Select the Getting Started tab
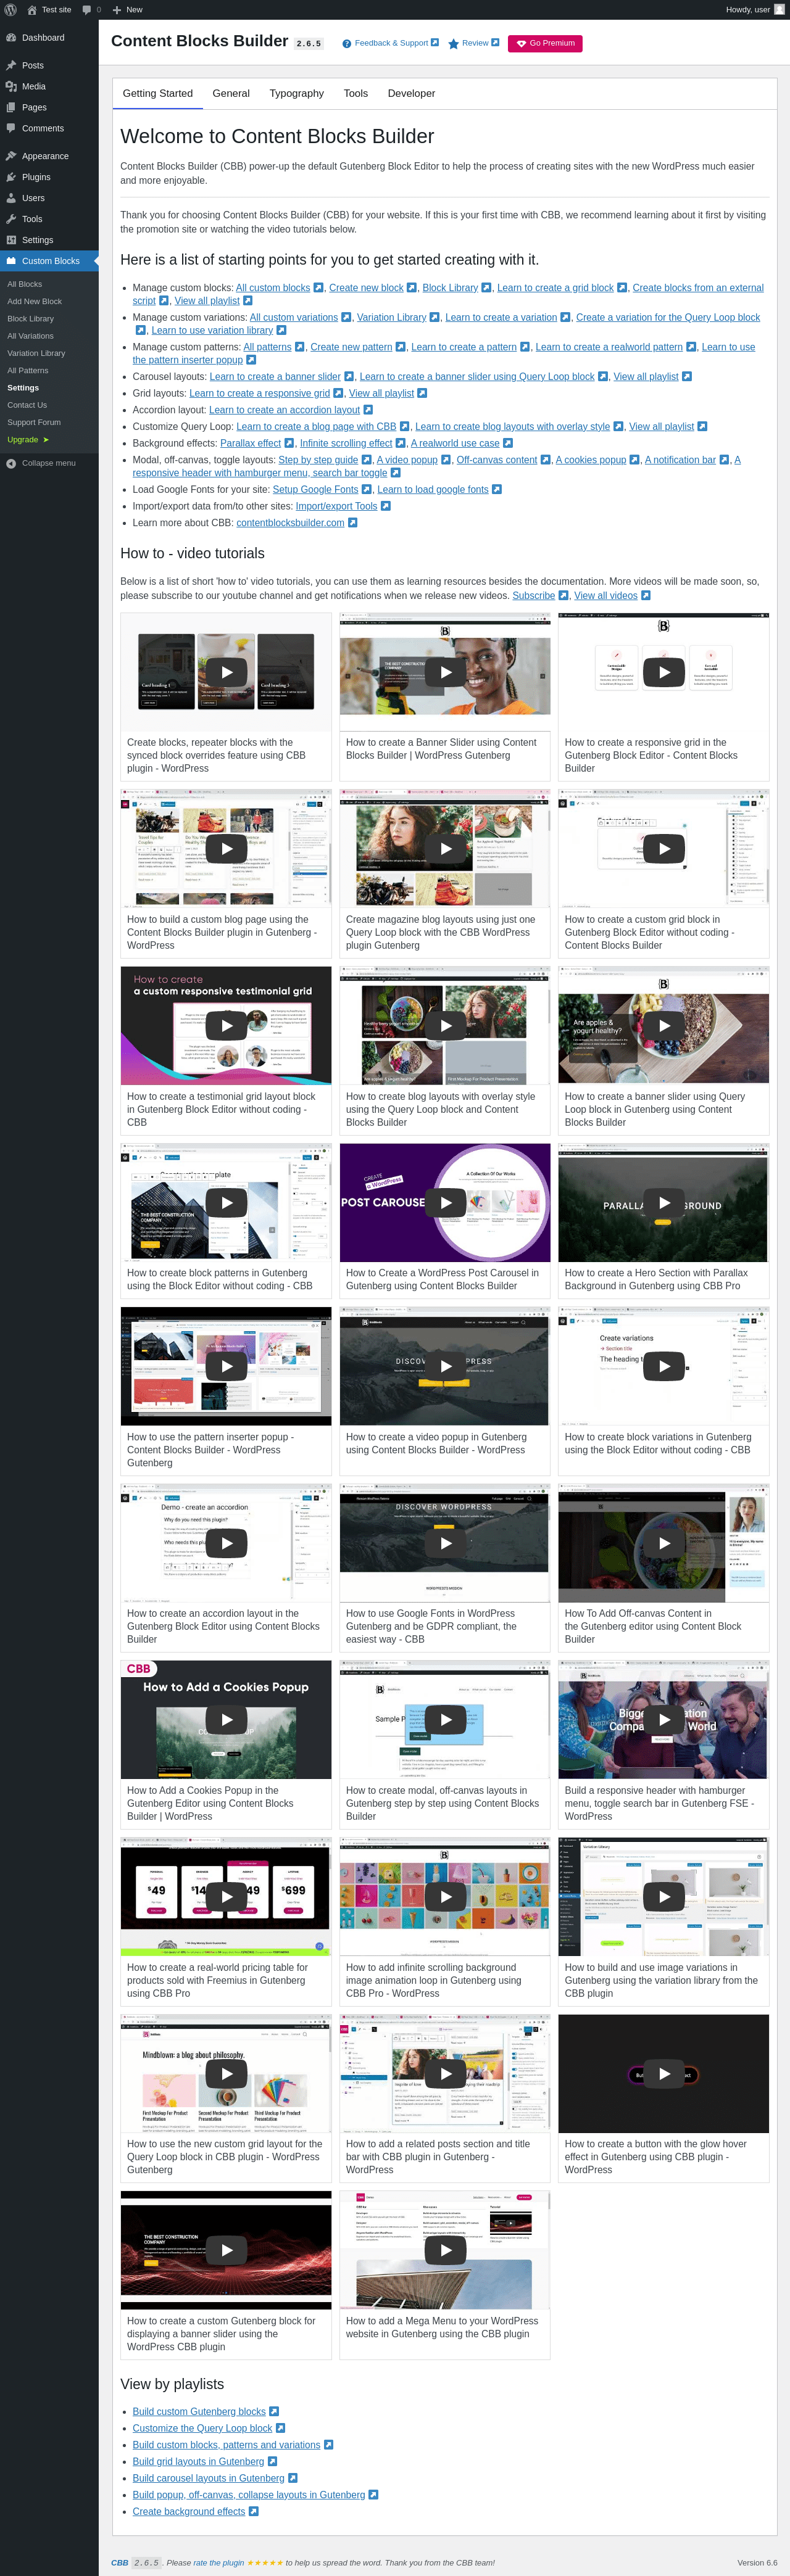The width and height of the screenshot is (790, 2576). [x=158, y=94]
